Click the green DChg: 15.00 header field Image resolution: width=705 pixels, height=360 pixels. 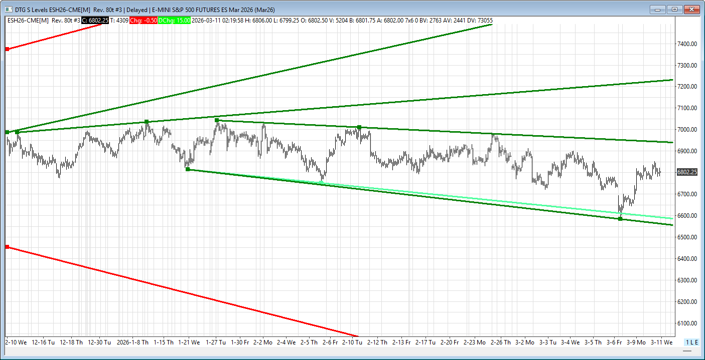[174, 20]
